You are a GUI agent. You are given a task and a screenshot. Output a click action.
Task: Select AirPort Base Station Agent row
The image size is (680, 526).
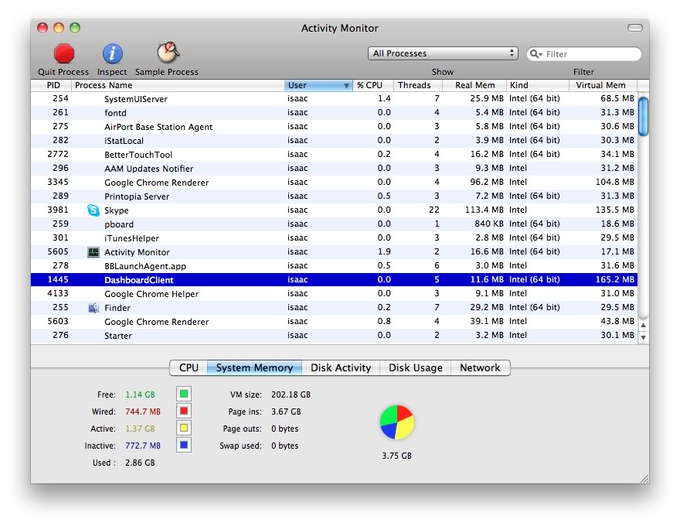[x=334, y=126]
